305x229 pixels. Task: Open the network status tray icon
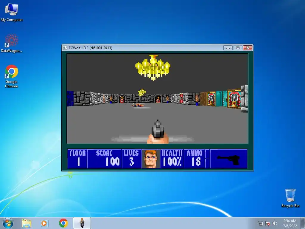260,223
